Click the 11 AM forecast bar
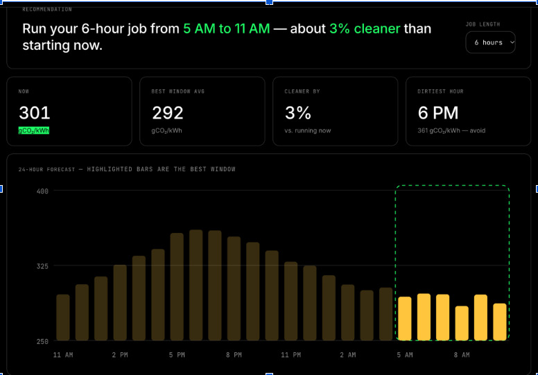The width and height of the screenshot is (538, 375). pos(63,317)
